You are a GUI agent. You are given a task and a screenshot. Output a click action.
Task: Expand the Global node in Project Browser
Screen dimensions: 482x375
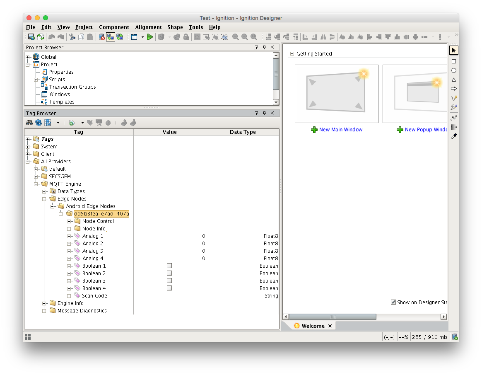coord(28,57)
